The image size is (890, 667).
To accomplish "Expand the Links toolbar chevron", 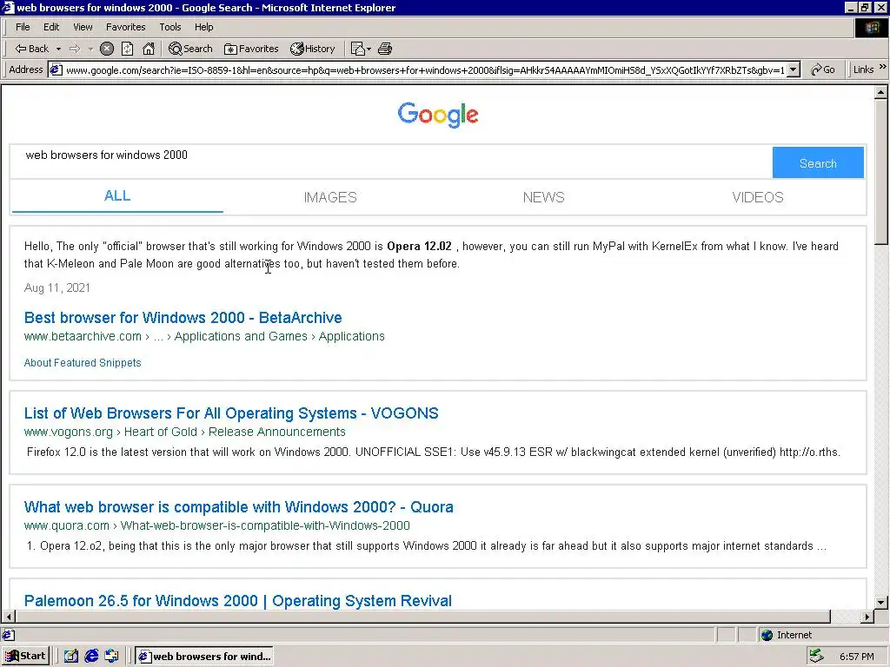I will click(x=883, y=67).
